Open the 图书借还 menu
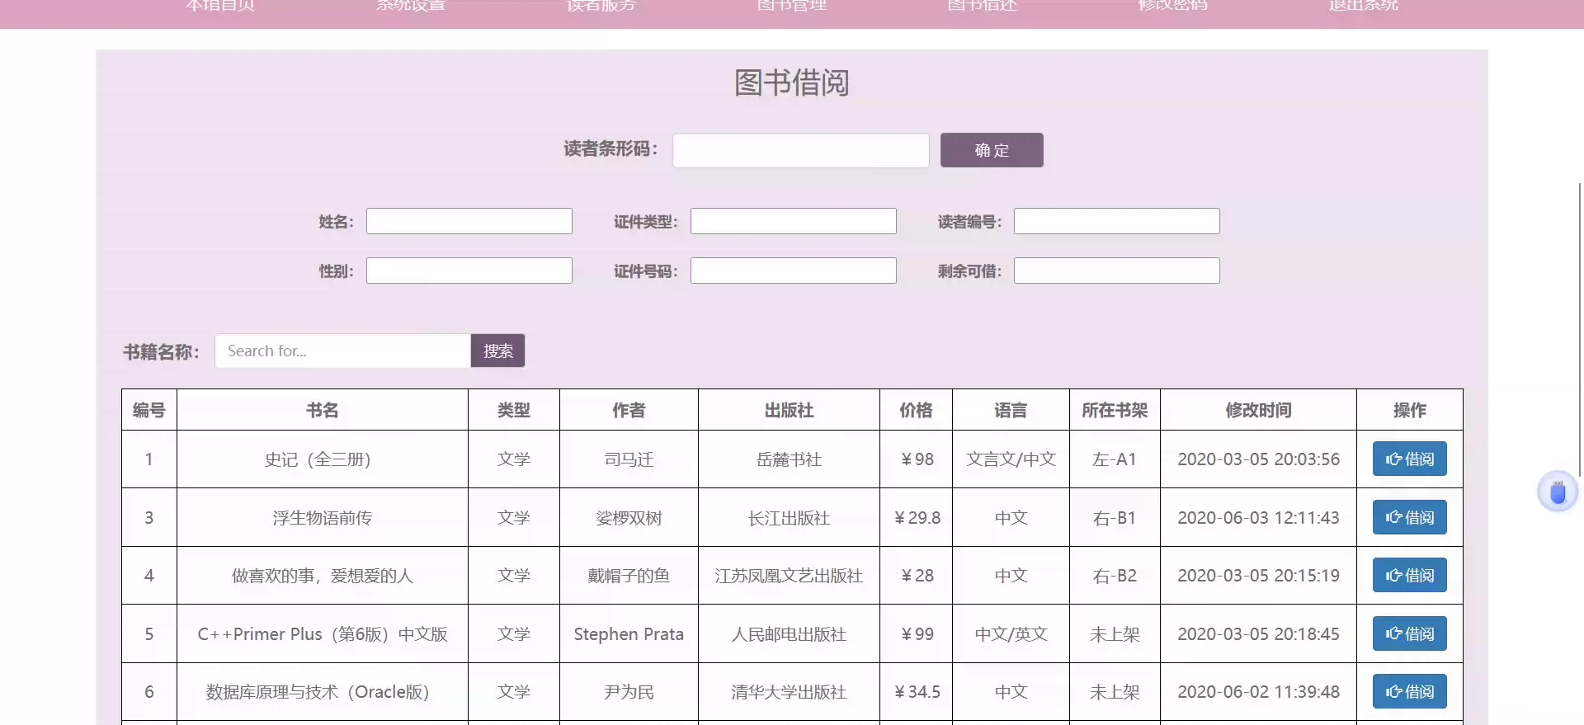1584x725 pixels. [x=982, y=7]
